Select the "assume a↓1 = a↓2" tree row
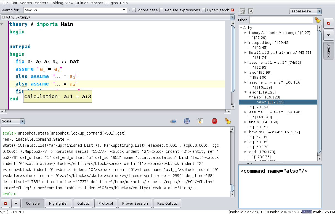This screenshot has height=214, width=335. tap(274, 62)
